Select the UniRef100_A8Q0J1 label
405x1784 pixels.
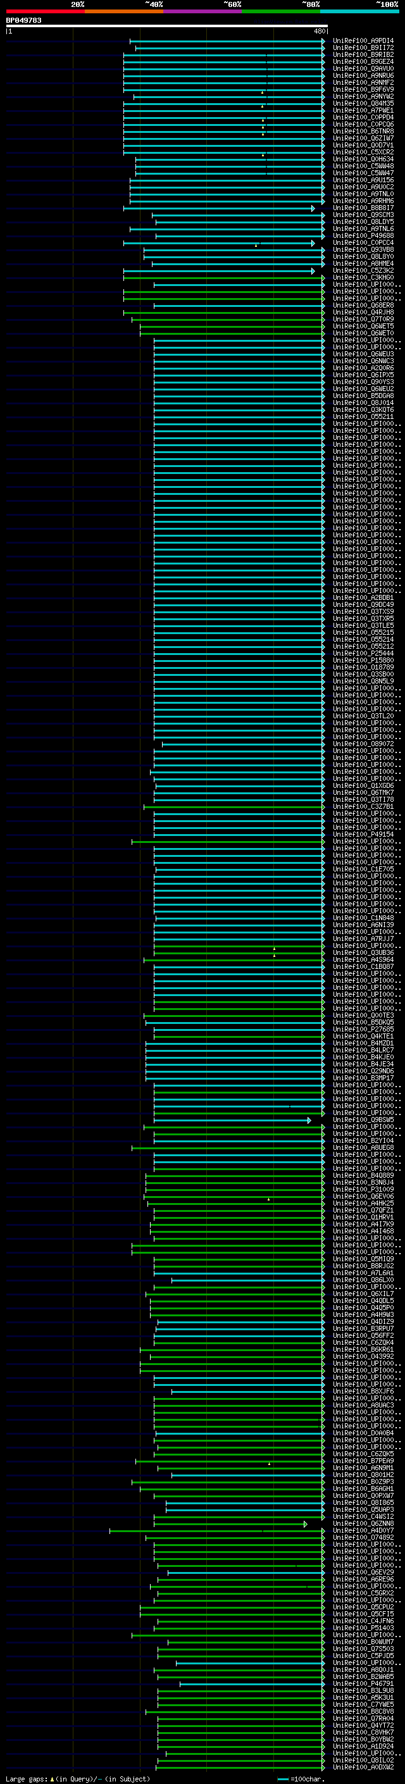coord(363,1669)
